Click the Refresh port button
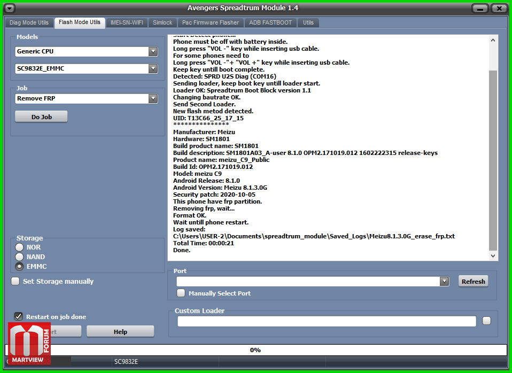Viewport: 512px width, 373px height. [x=473, y=281]
